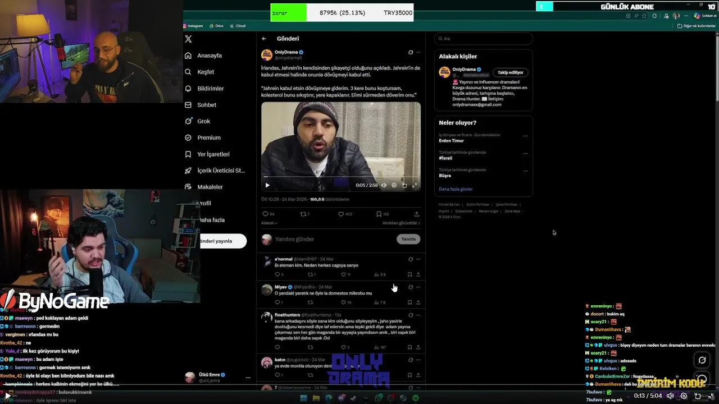Click the X logo in the sidebar
The width and height of the screenshot is (719, 404).
[188, 39]
